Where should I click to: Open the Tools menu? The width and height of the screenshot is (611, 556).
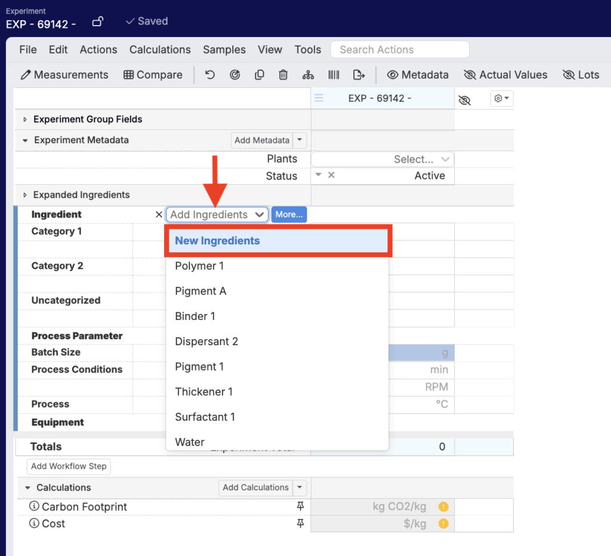pyautogui.click(x=308, y=50)
